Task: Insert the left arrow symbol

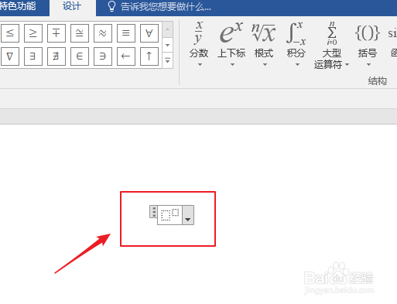Action: [x=126, y=56]
